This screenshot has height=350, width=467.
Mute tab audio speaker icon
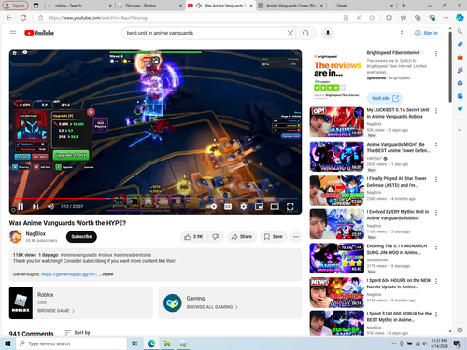(199, 6)
